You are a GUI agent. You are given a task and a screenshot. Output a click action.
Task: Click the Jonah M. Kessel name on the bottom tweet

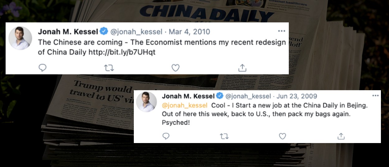(x=189, y=96)
